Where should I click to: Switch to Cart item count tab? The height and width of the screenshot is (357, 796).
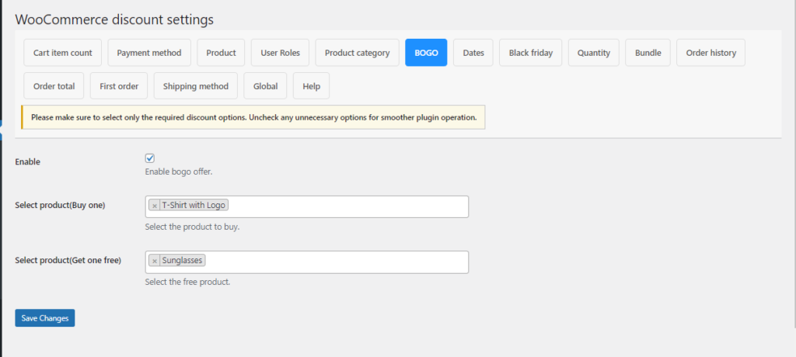[63, 53]
